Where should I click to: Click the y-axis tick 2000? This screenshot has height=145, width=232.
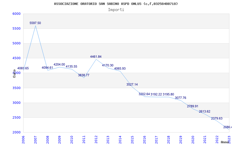(x=16, y=133)
